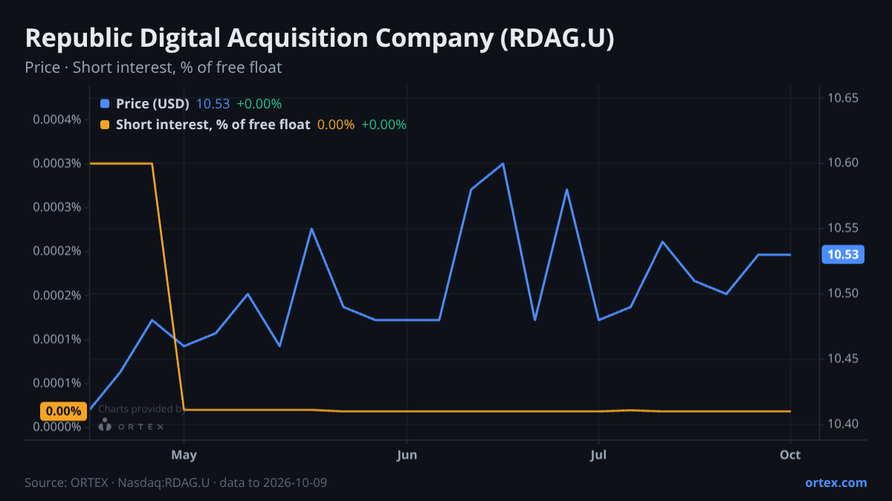Click the green +0.00% change beside Price
Screen dimensions: 892x501
[x=259, y=104]
